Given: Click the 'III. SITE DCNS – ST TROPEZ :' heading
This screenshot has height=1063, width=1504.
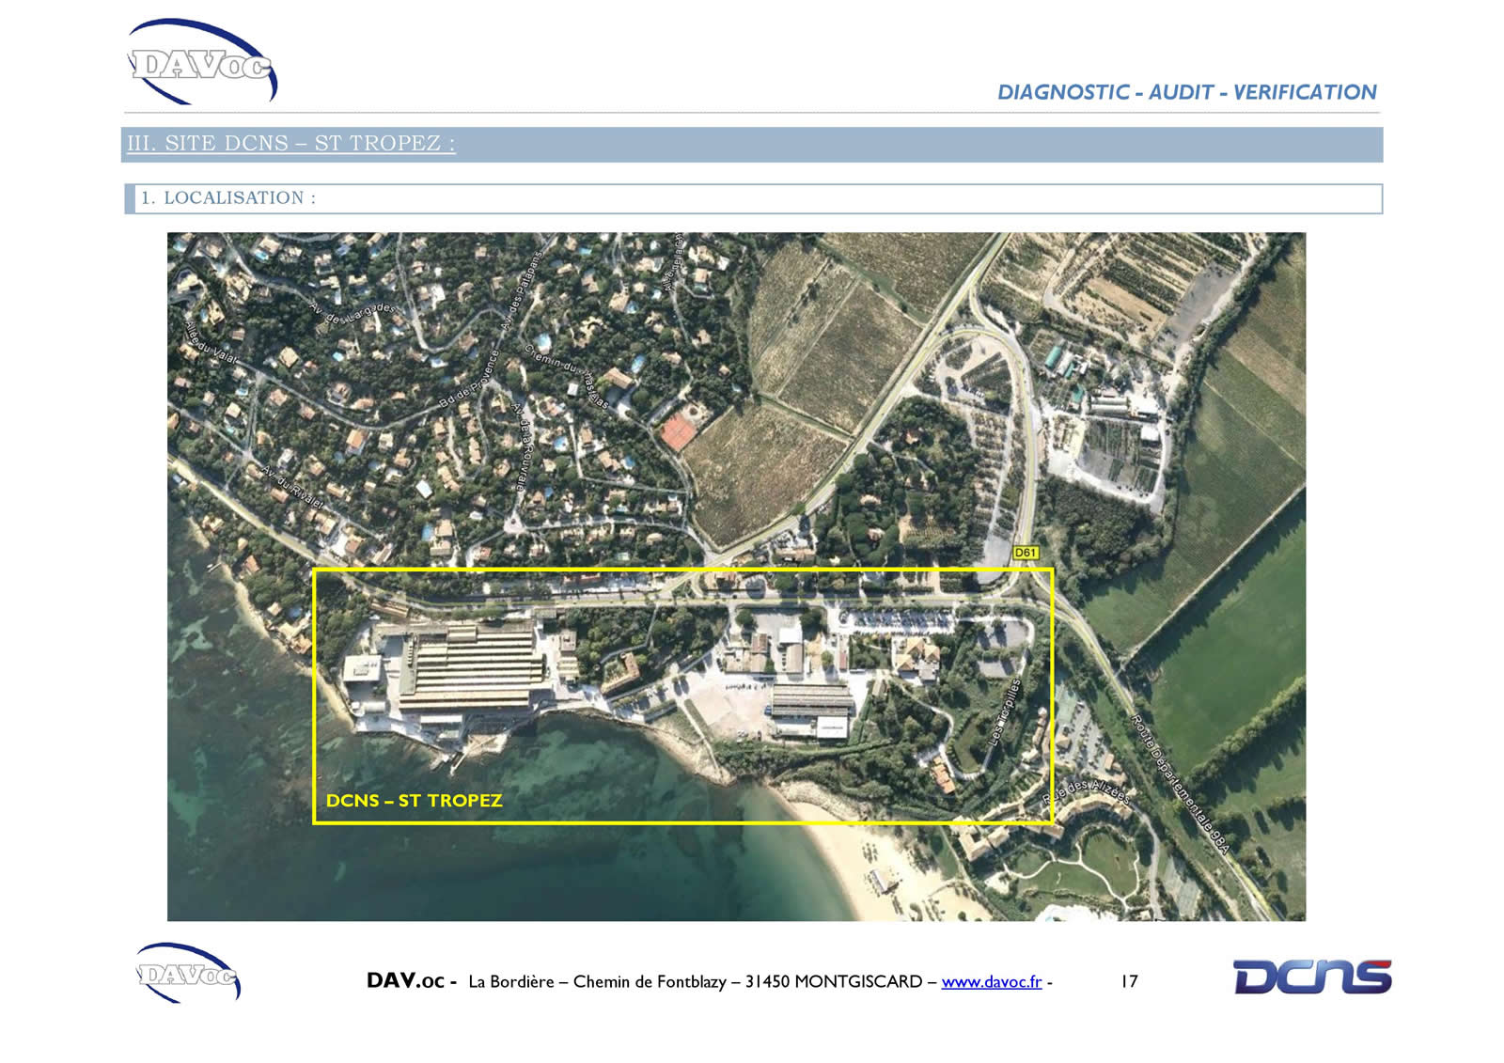Looking at the screenshot, I should click(x=291, y=144).
